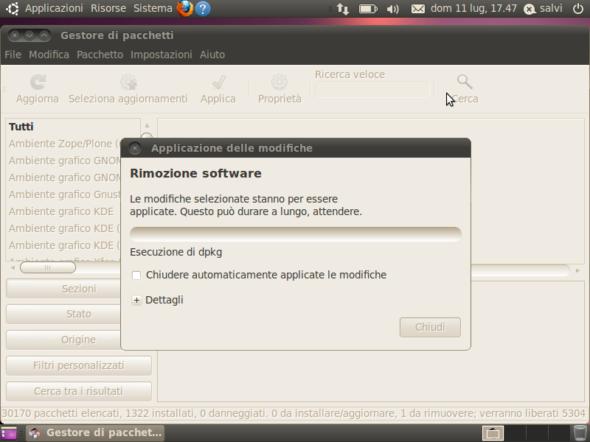Open the Aiuto menu
The width and height of the screenshot is (590, 442).
212,55
